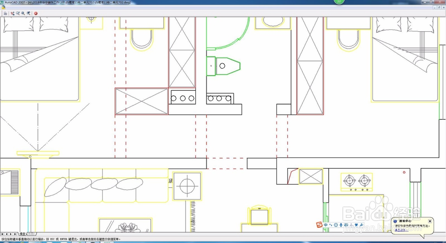Toggle the Sogou punctuation mode icon
Viewport: 446px width, 243px height.
(x=330, y=225)
